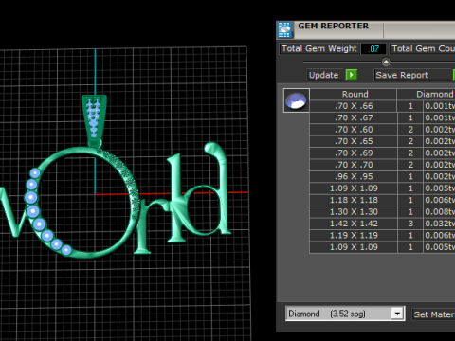Viewport: 455px width, 341px height.
Task: Select the .96 X .95 row
Action: 382,176
